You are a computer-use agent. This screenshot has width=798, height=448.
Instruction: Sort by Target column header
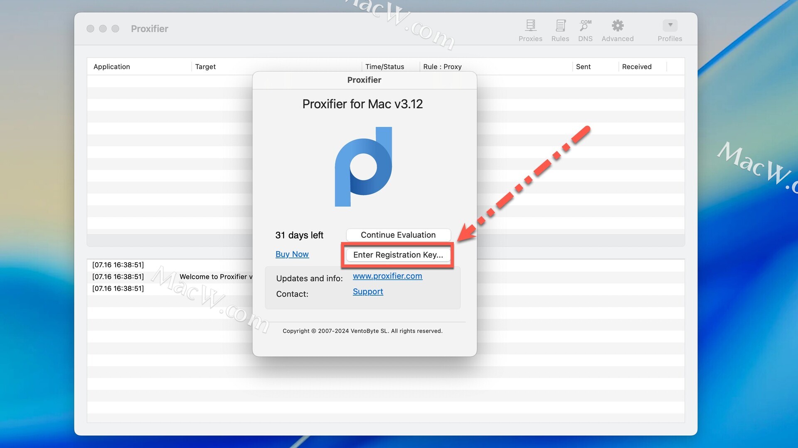(x=205, y=67)
